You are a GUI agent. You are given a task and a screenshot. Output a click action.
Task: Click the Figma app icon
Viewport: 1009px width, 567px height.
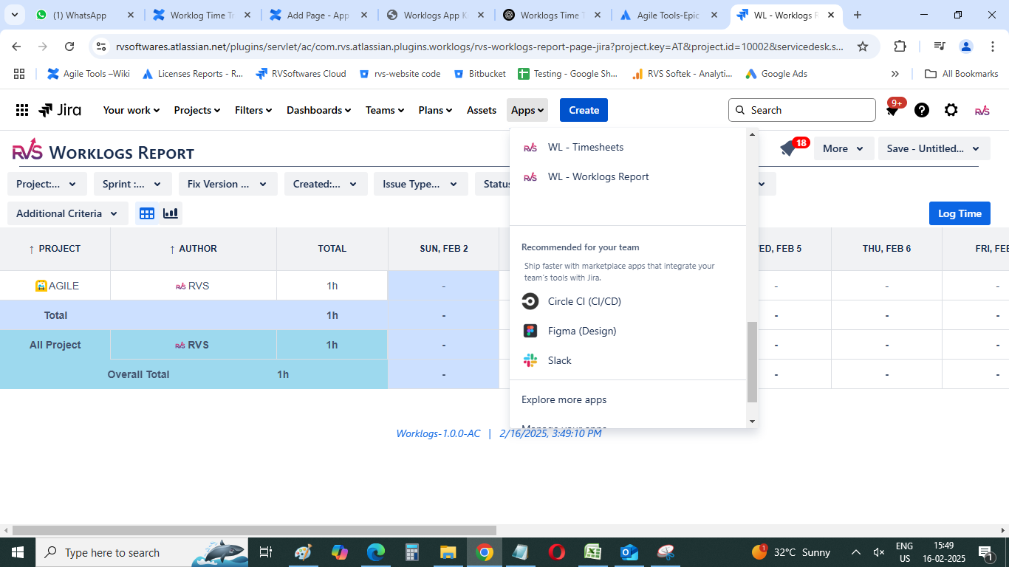tap(530, 331)
